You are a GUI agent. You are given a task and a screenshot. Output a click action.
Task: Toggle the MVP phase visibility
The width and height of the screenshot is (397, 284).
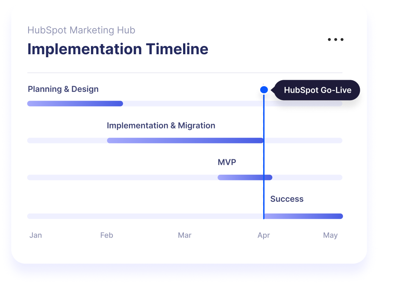click(245, 177)
